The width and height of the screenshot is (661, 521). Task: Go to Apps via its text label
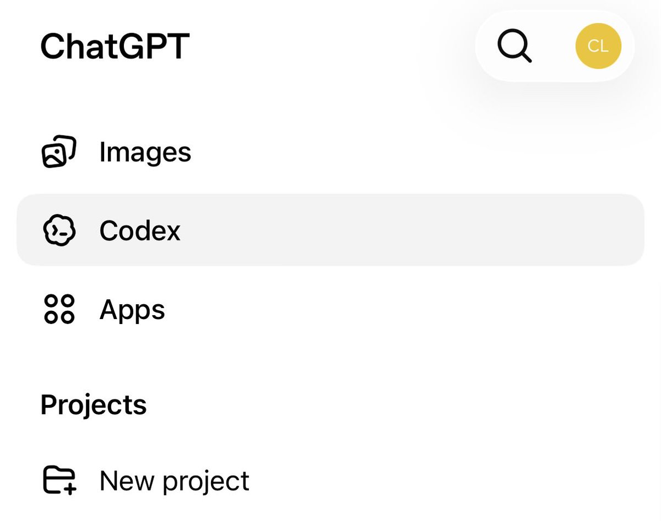(x=132, y=310)
